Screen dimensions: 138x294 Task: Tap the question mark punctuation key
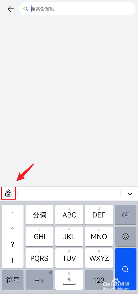pyautogui.click(x=13, y=244)
